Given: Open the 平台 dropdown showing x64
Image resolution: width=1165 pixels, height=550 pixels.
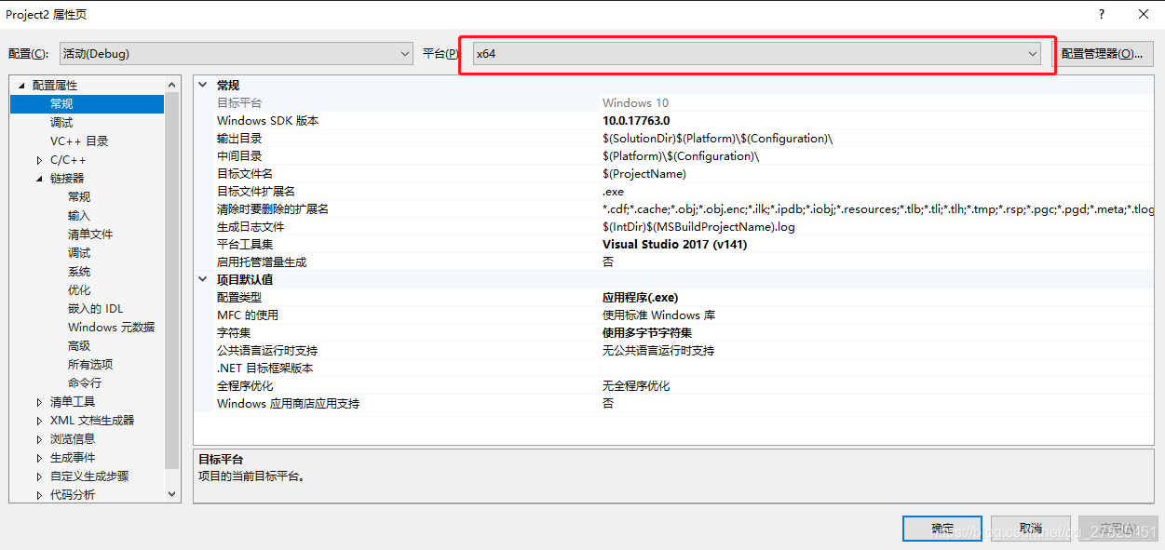Looking at the screenshot, I should point(1033,54).
